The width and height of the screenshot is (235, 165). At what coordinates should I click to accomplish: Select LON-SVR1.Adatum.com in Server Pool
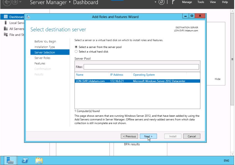point(90,81)
